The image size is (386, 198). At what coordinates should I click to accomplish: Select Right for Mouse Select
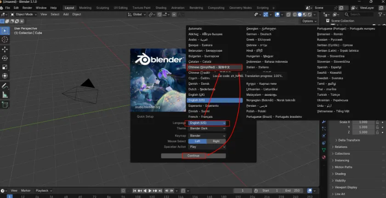click(x=216, y=141)
